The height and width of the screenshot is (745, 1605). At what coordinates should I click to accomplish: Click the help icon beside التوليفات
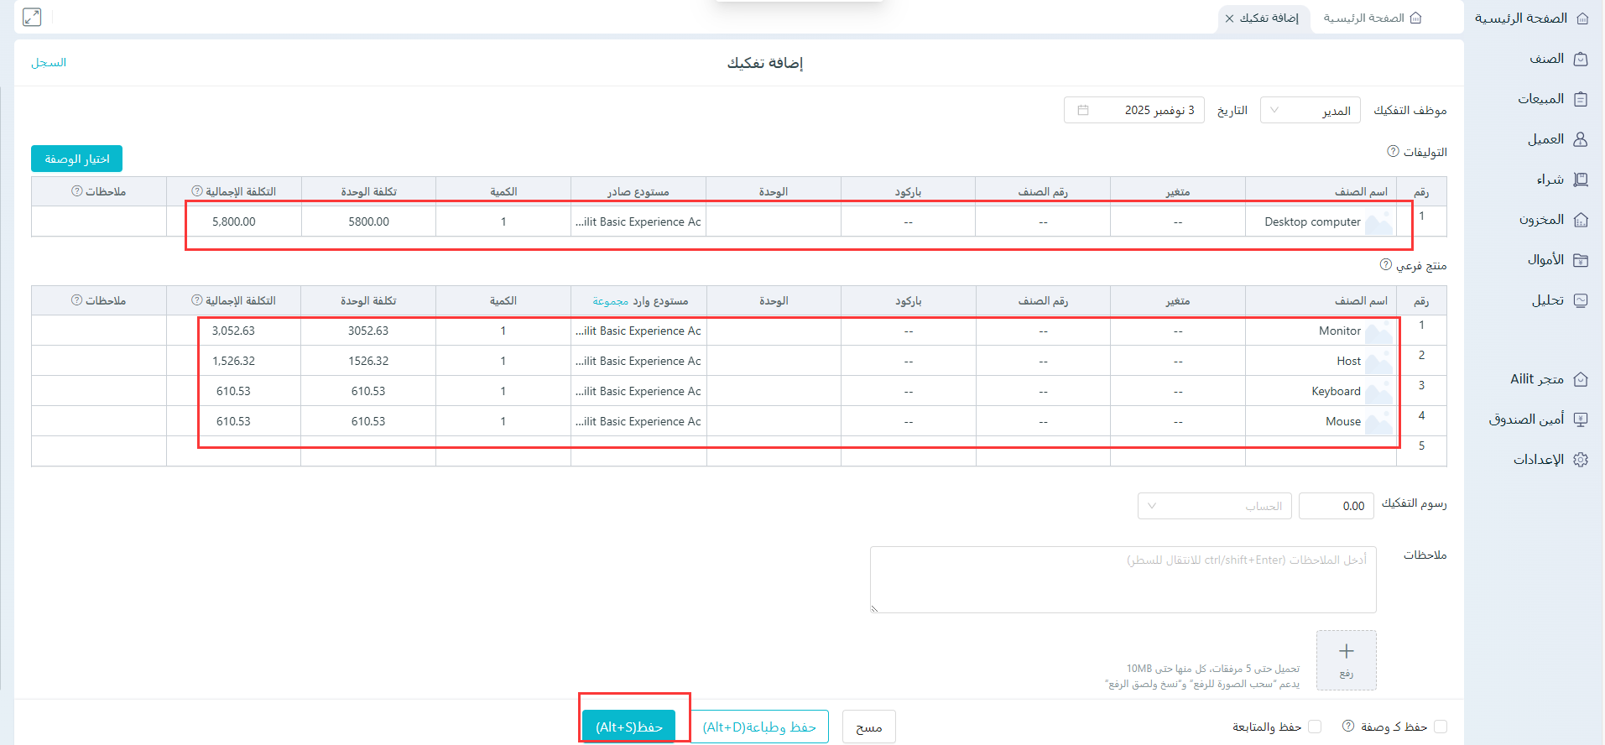(x=1393, y=151)
